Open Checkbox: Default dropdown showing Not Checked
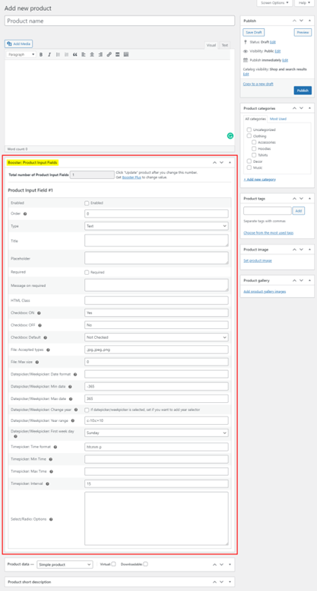Image resolution: width=317 pixels, height=591 pixels. point(157,337)
